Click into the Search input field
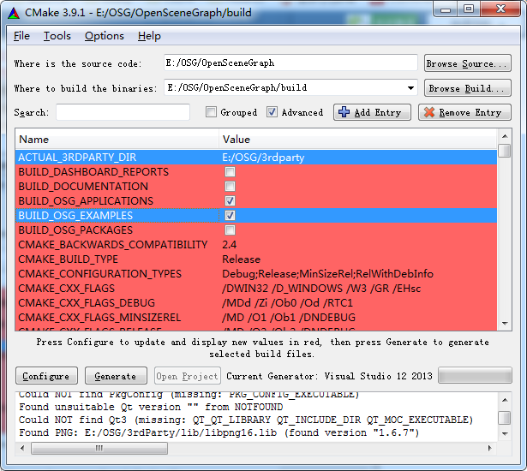Image resolution: width=527 pixels, height=471 pixels. pyautogui.click(x=123, y=112)
